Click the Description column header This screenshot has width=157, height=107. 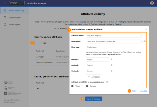pos(60,51)
